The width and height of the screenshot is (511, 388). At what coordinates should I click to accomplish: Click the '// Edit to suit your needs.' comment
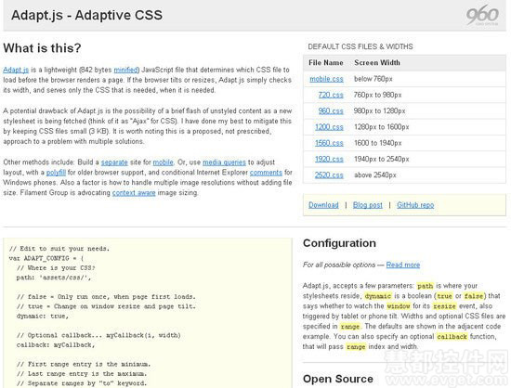click(59, 249)
